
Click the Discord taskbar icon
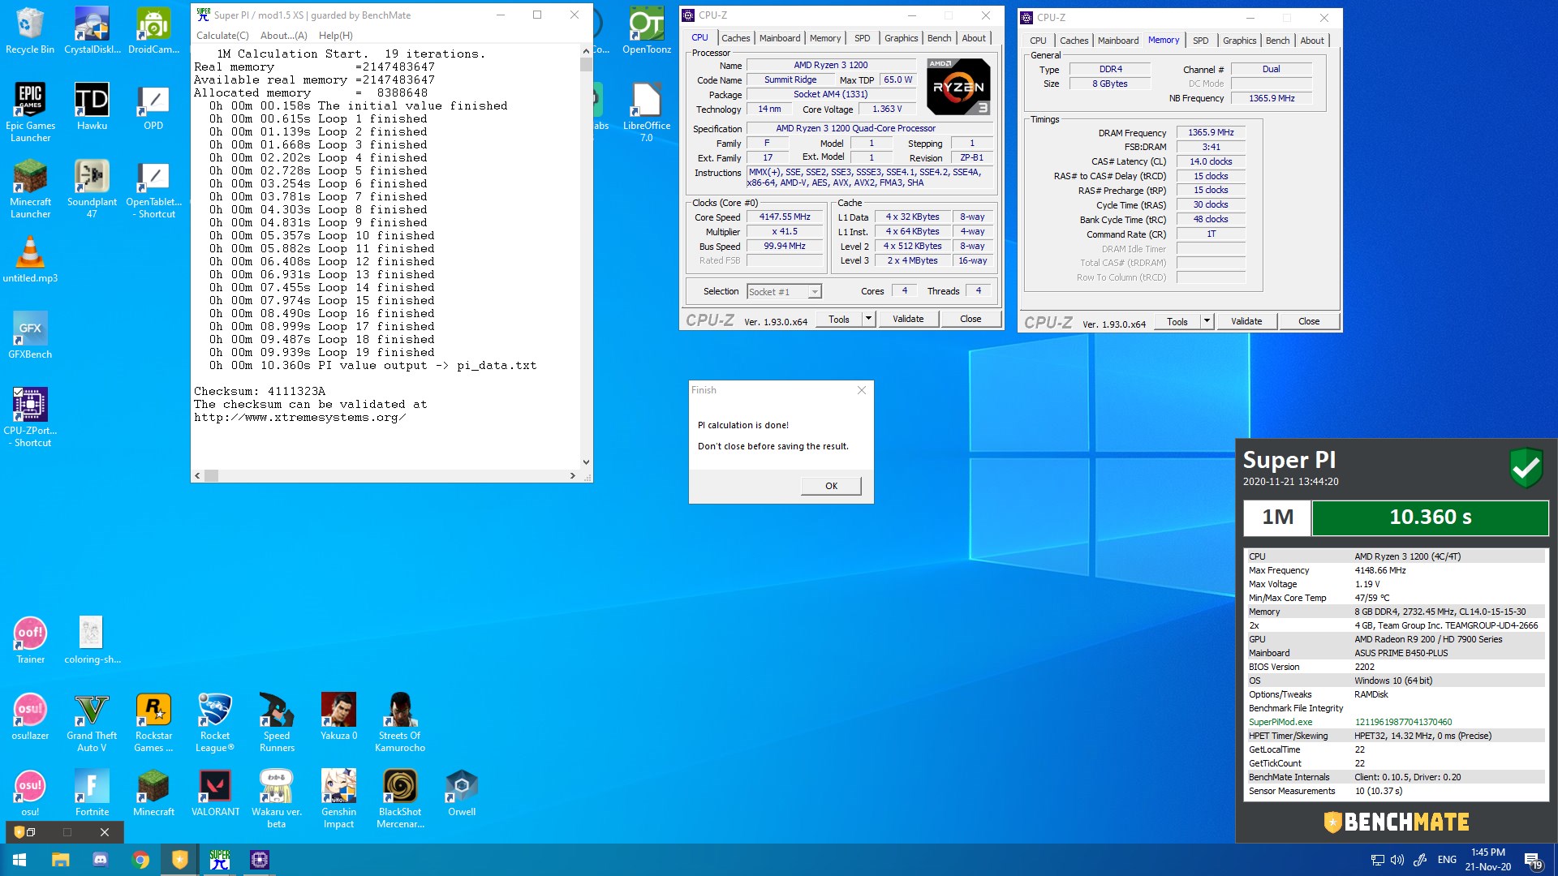101,860
